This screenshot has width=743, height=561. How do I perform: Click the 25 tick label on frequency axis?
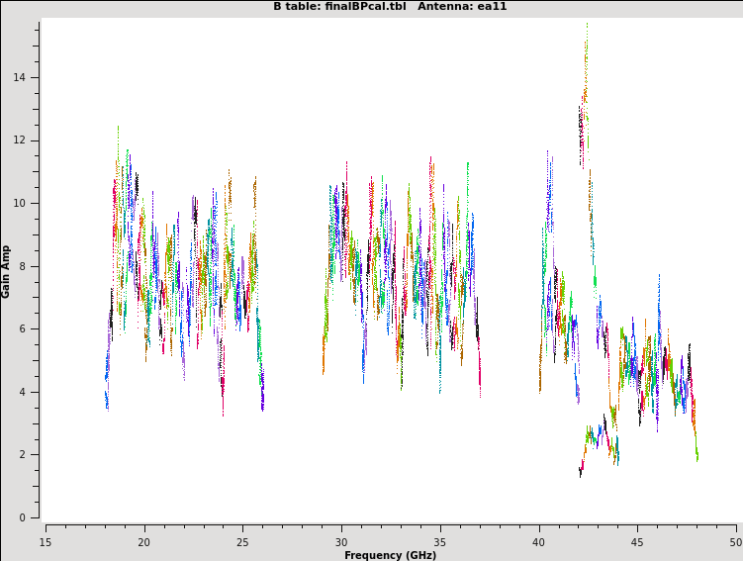(x=242, y=541)
